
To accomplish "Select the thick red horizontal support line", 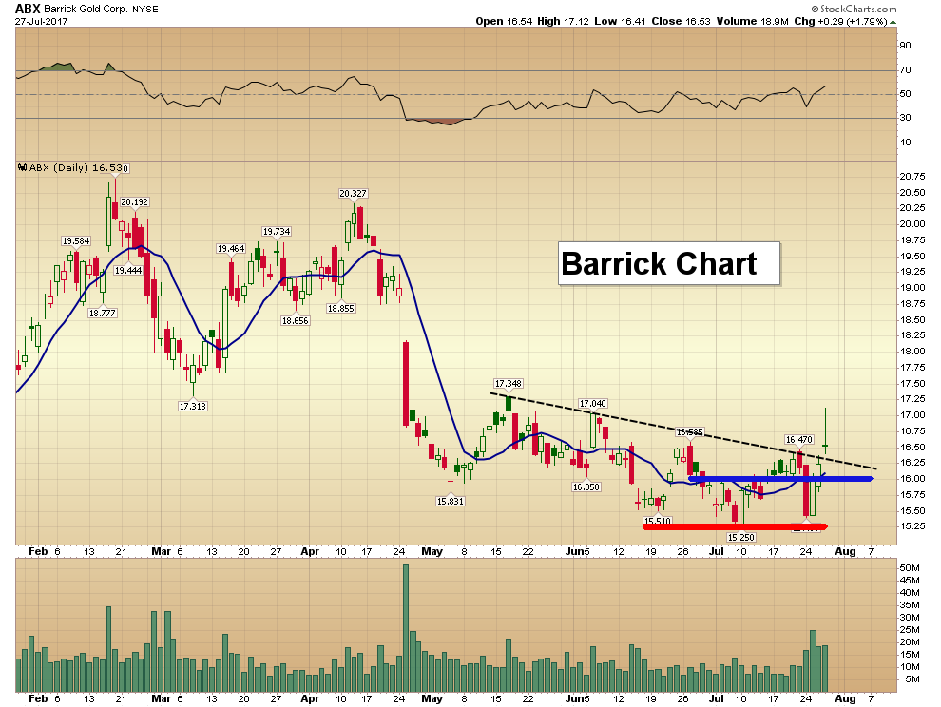I will pos(732,525).
